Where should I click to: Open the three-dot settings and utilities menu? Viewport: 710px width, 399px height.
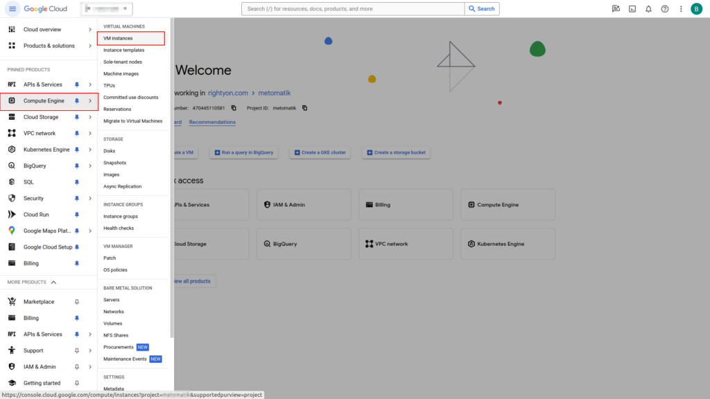[681, 9]
